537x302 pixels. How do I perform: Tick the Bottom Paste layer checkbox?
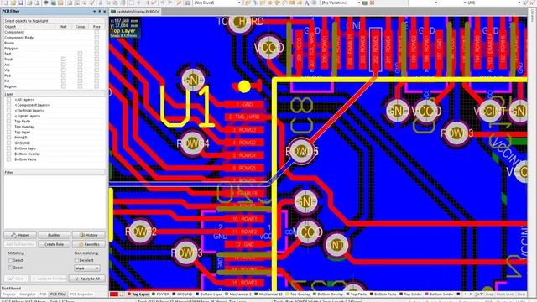pyautogui.click(x=8, y=159)
